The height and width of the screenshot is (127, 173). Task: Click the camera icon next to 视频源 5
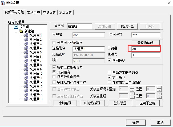click(x=26, y=52)
